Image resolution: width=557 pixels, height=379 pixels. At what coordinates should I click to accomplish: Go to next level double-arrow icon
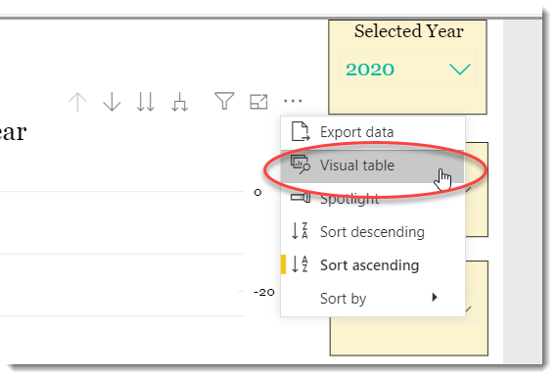click(x=146, y=102)
